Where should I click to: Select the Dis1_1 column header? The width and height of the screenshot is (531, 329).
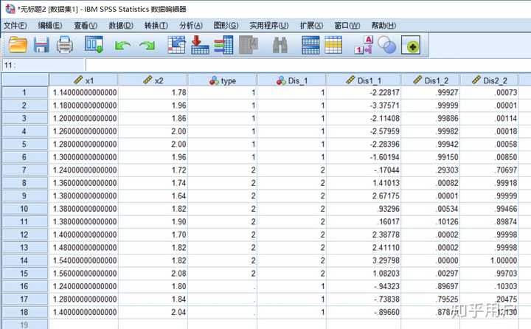click(x=364, y=80)
